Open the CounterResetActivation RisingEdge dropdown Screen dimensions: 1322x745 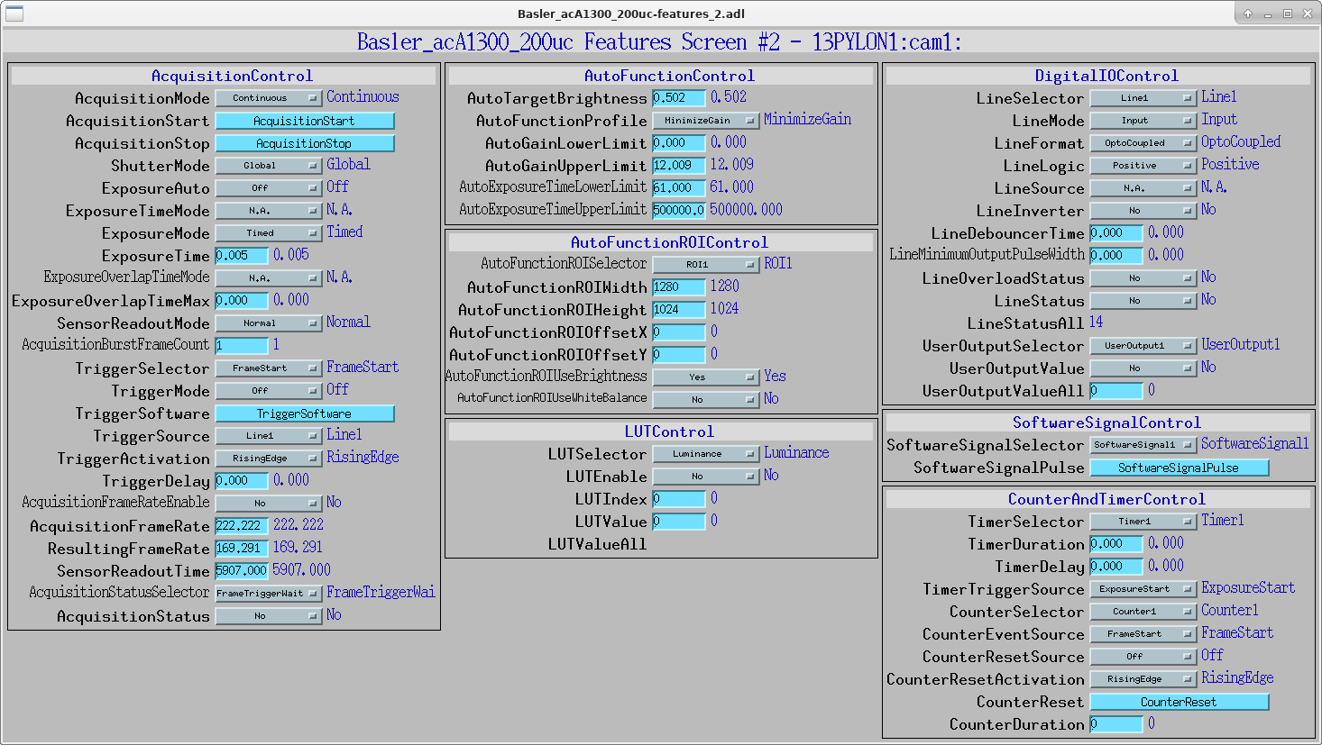(1143, 679)
